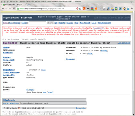Show the dependency tree
Viewport: 135px width, 116px height.
pyautogui.click(x=44, y=92)
